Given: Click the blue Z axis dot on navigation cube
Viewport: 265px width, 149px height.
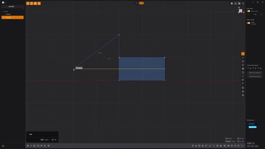Looking at the screenshot, I should 239,7.
